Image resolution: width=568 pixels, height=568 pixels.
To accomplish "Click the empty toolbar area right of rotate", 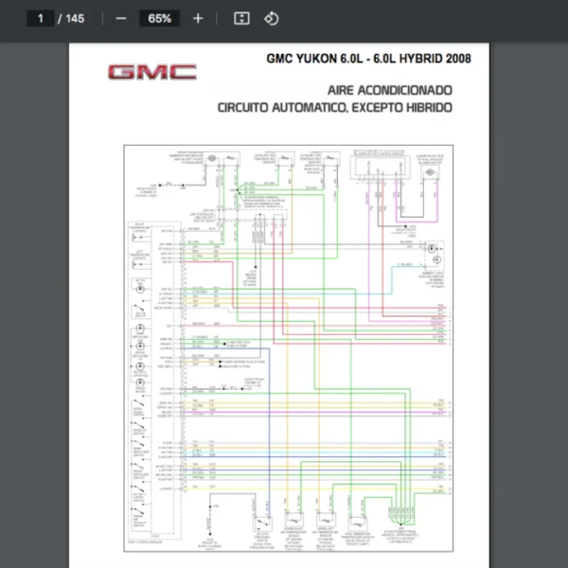I will pyautogui.click(x=426, y=18).
